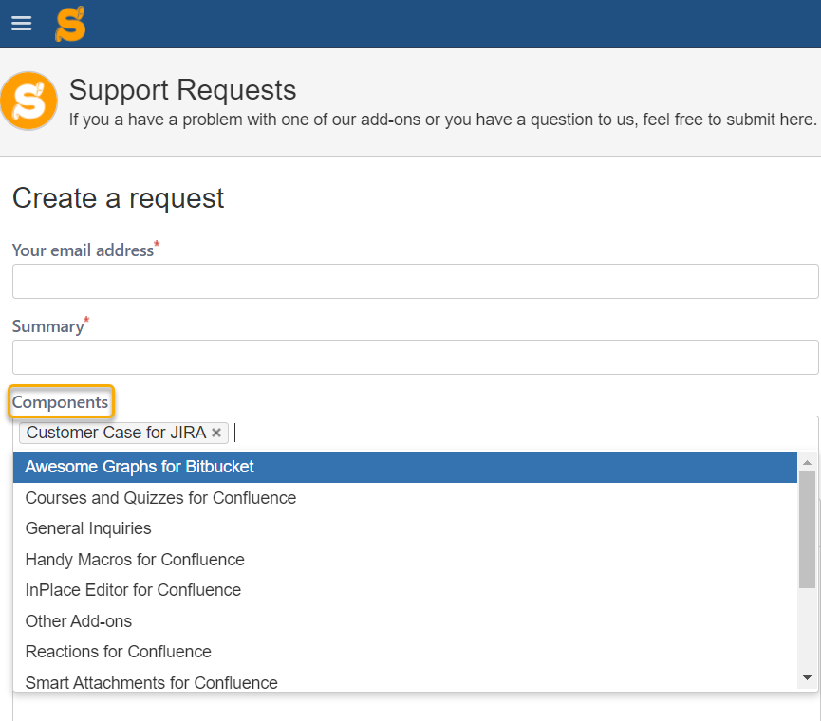The width and height of the screenshot is (821, 721).
Task: Click the dropdown list scroll down arrow
Action: click(x=807, y=678)
